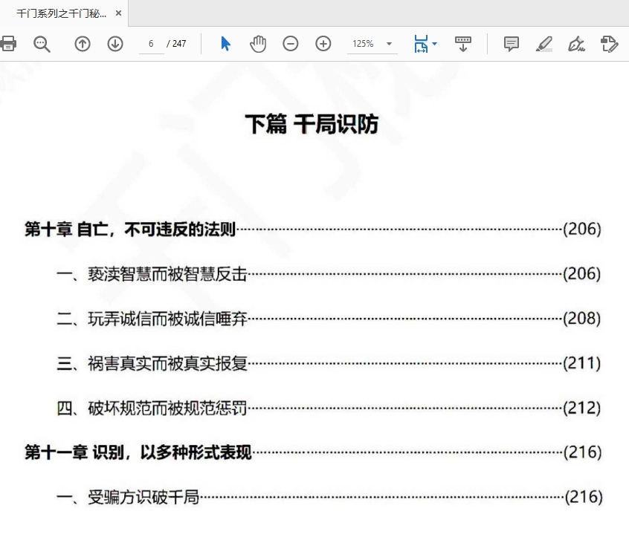Click the scrolling mode toolbar icon
Viewport: 629px width, 540px height.
(x=463, y=44)
